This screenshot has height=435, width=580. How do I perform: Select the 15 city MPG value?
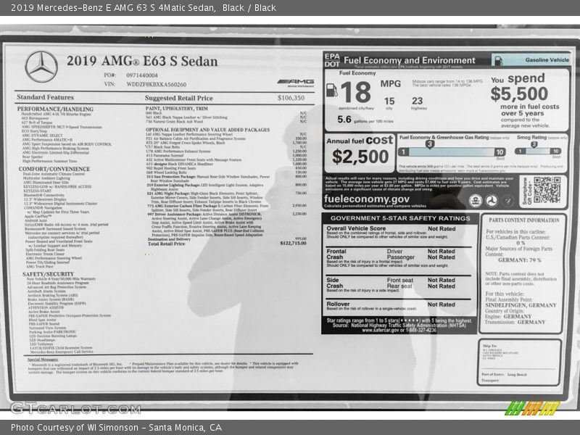point(389,101)
